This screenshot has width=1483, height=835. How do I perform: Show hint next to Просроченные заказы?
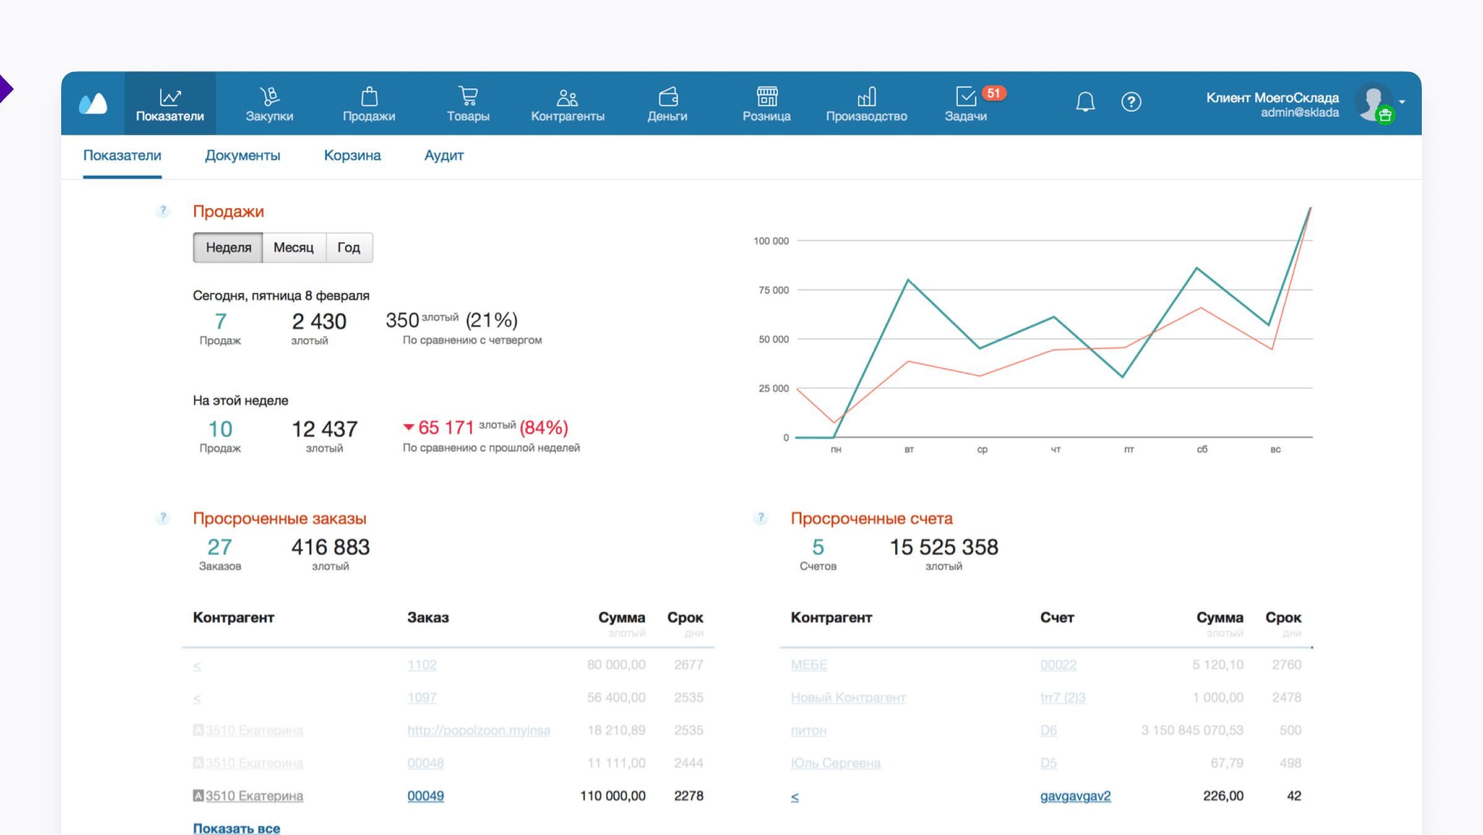coord(163,518)
